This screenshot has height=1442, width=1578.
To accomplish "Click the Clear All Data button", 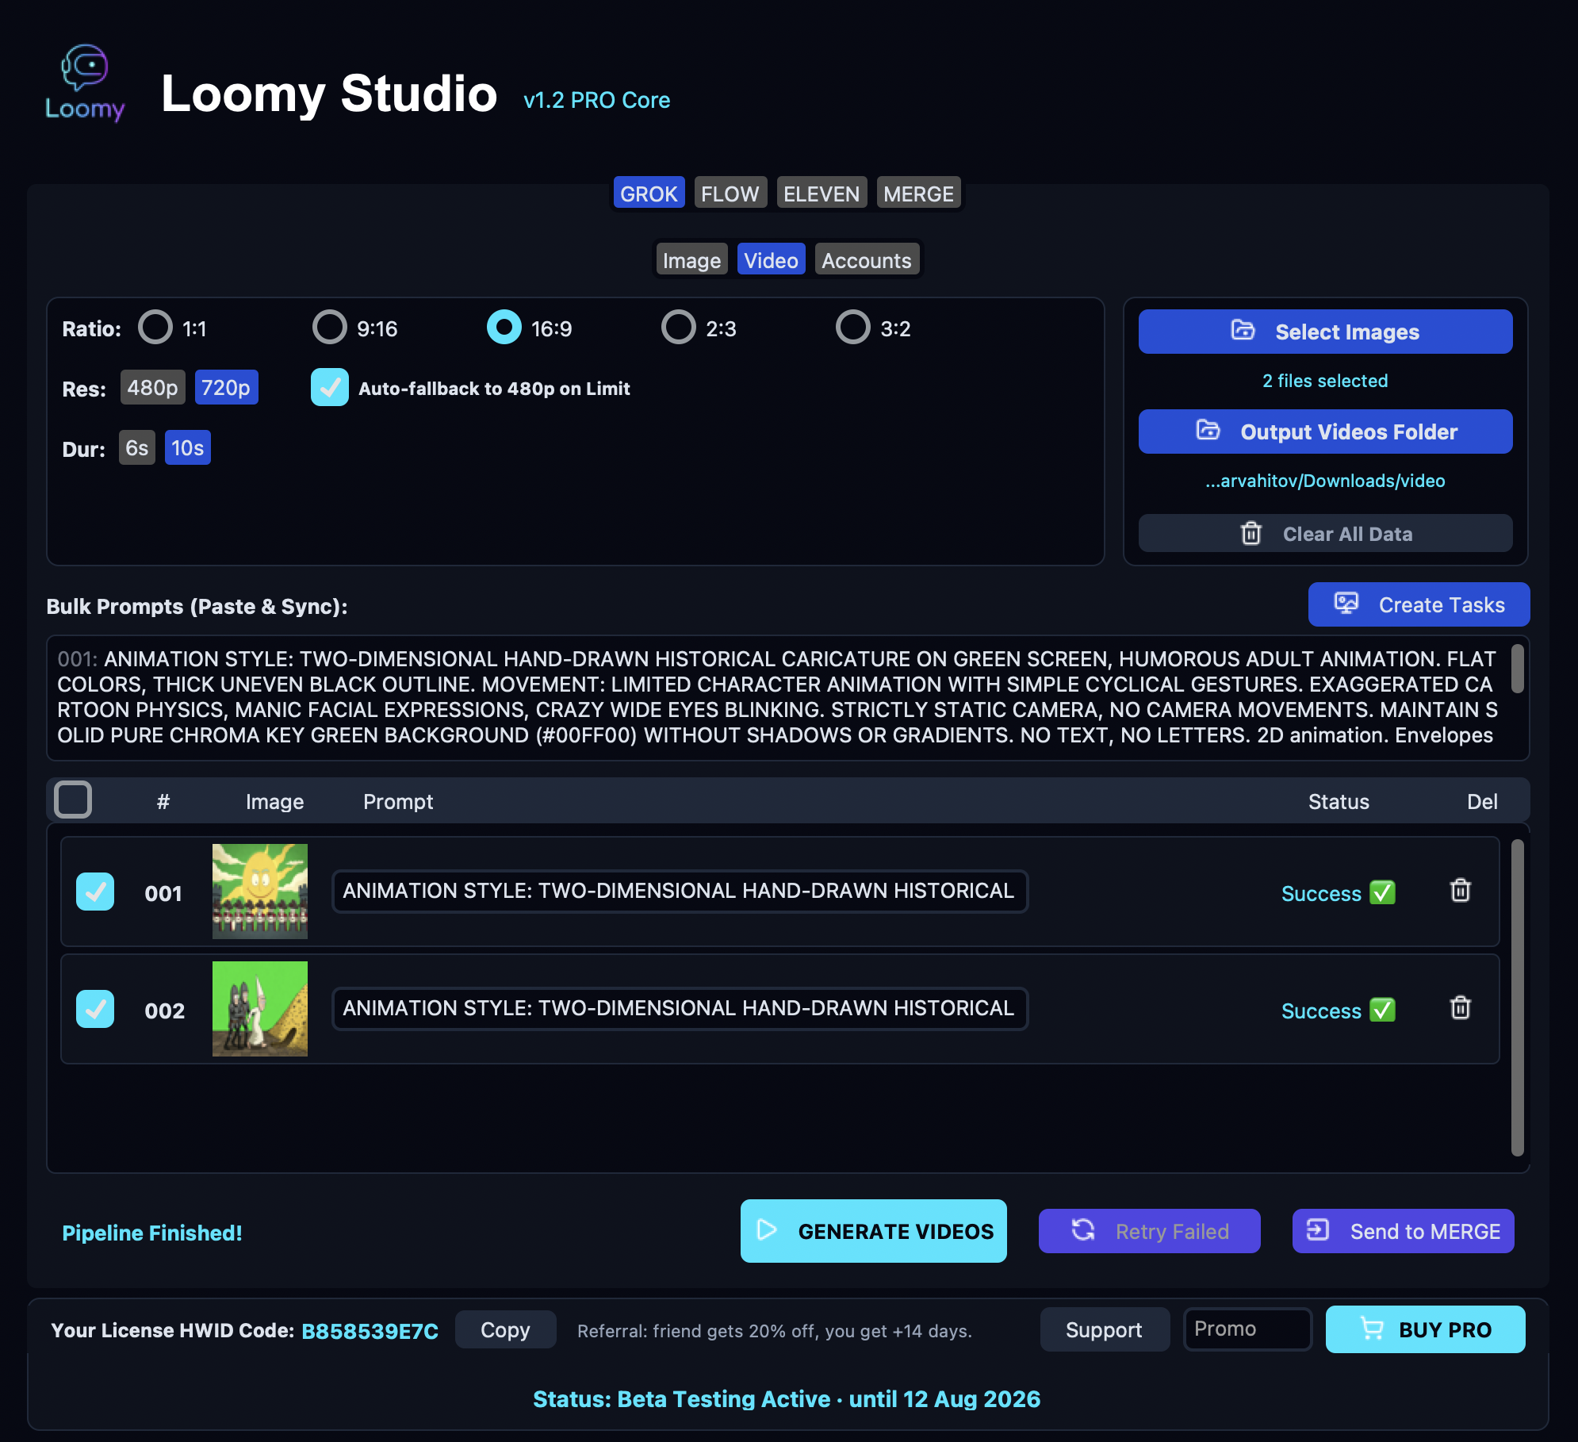I will tap(1325, 533).
